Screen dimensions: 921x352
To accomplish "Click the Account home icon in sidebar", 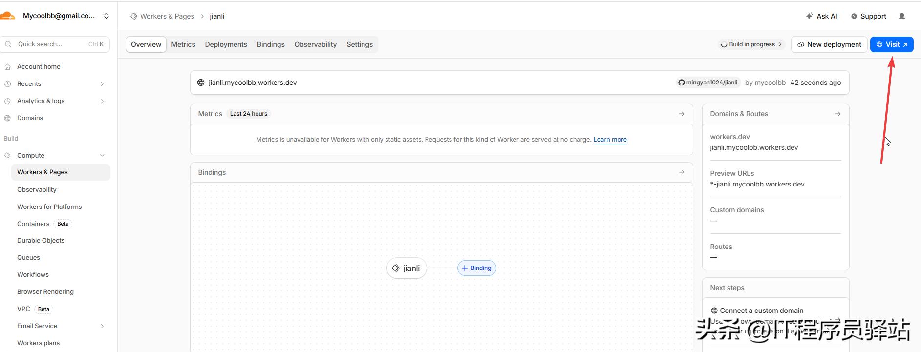I will [x=7, y=67].
